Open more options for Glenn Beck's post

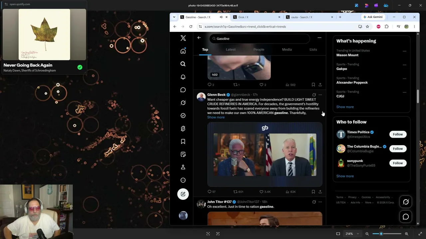coord(320,95)
